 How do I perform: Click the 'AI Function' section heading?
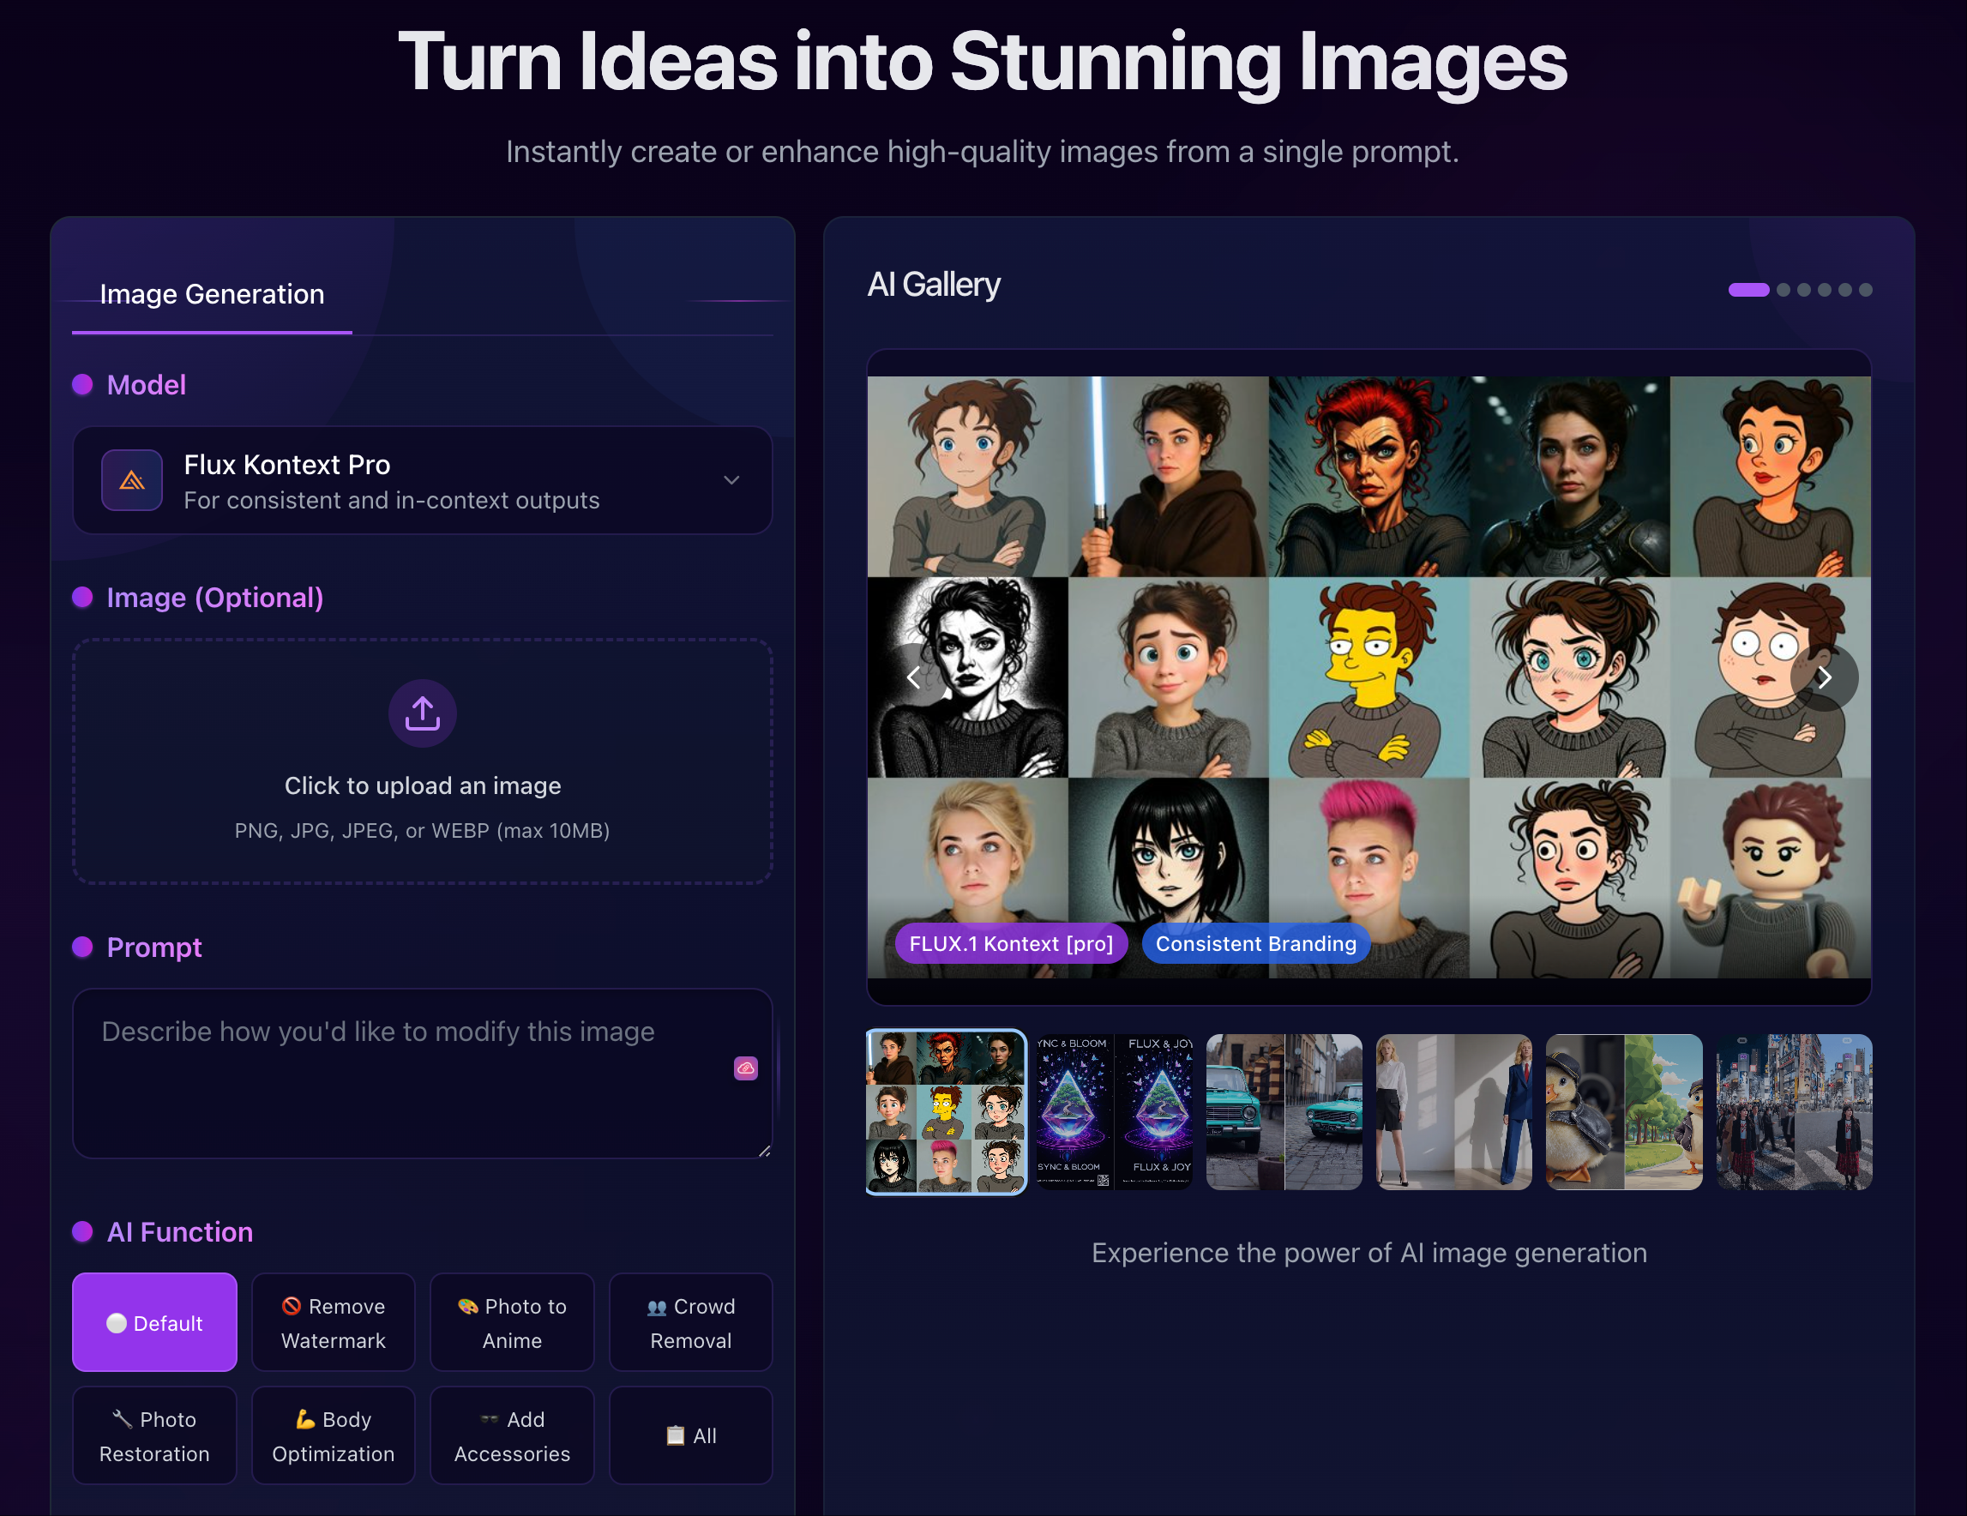(180, 1232)
